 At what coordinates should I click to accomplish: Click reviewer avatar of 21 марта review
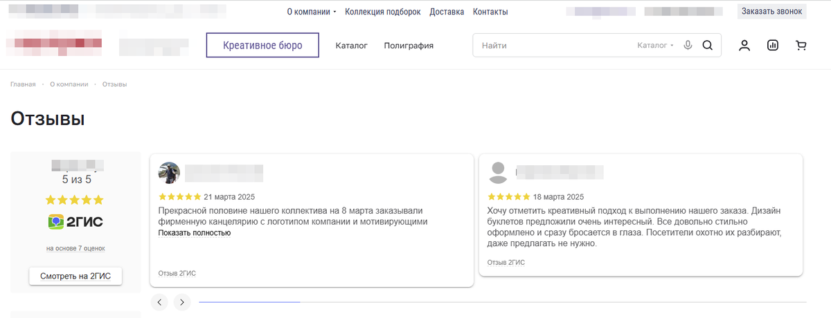coord(169,173)
